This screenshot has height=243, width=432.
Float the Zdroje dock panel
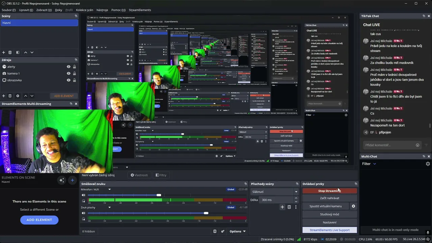[x=76, y=60]
